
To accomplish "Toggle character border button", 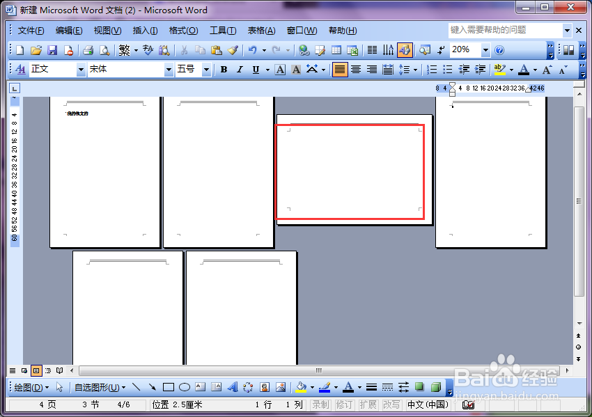I will [x=280, y=70].
